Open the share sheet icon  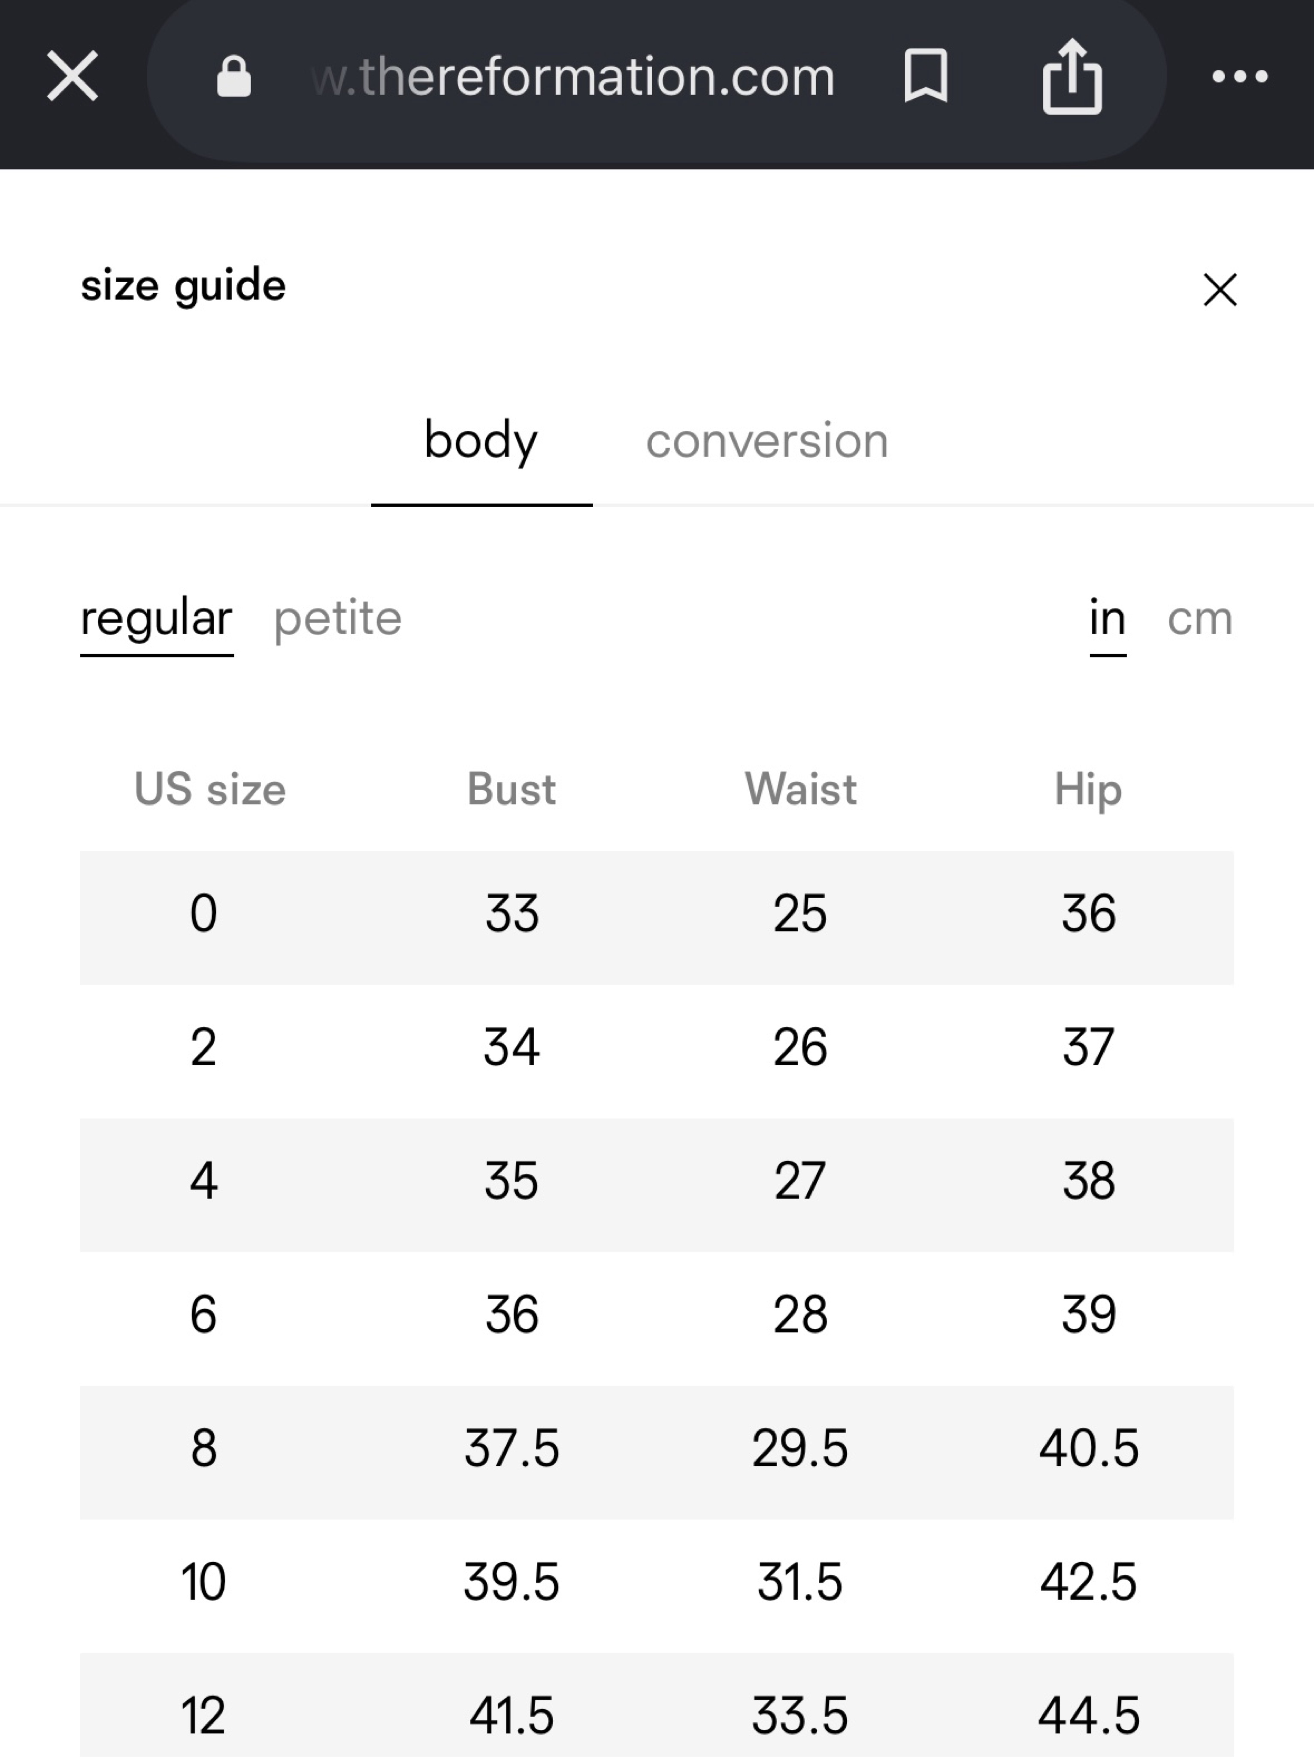coord(1072,76)
